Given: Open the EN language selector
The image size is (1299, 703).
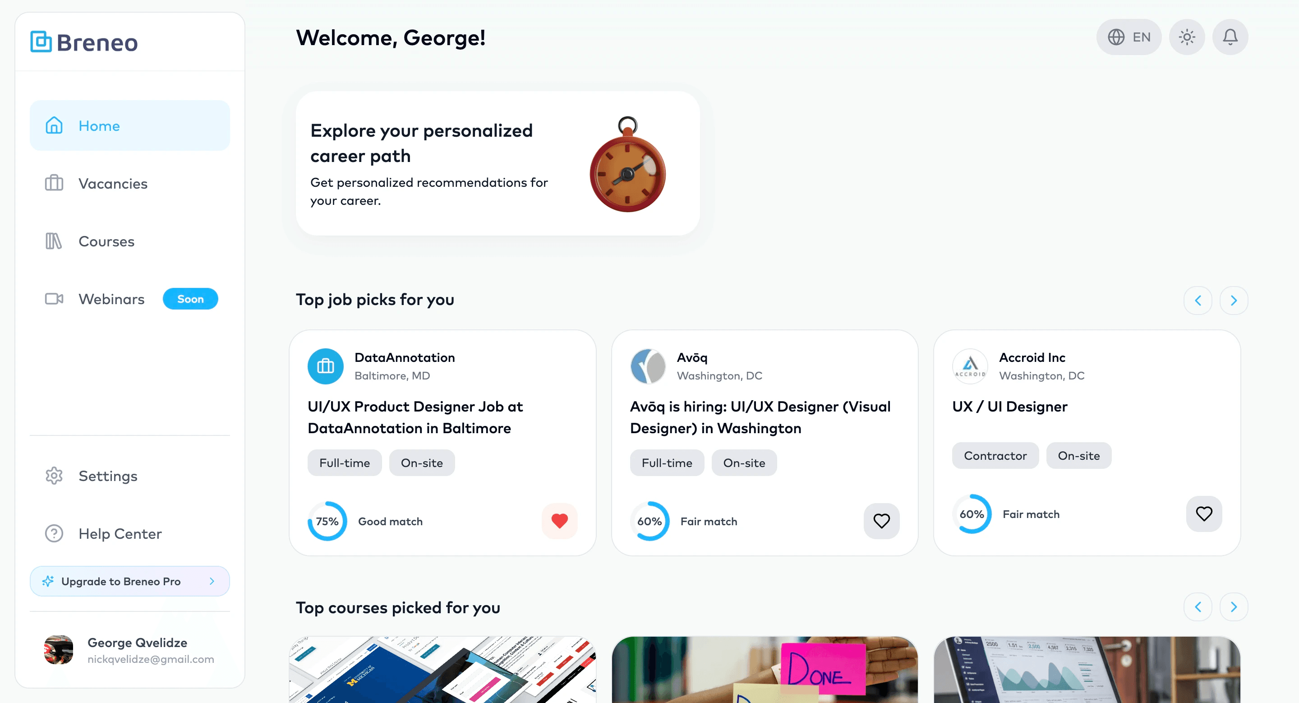Looking at the screenshot, I should 1129,37.
